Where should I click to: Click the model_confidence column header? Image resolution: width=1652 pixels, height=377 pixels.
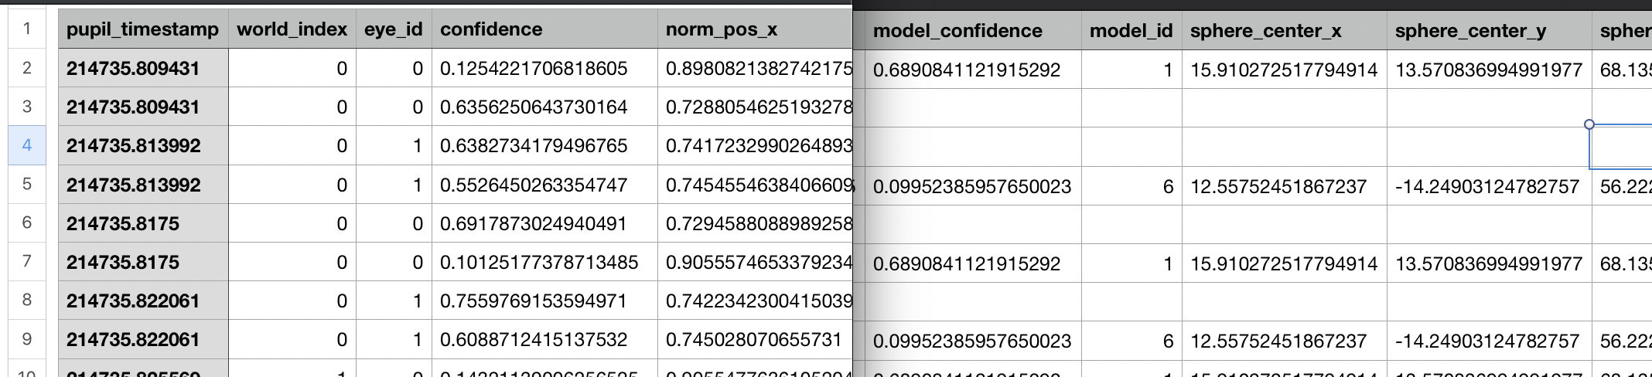tap(967, 31)
